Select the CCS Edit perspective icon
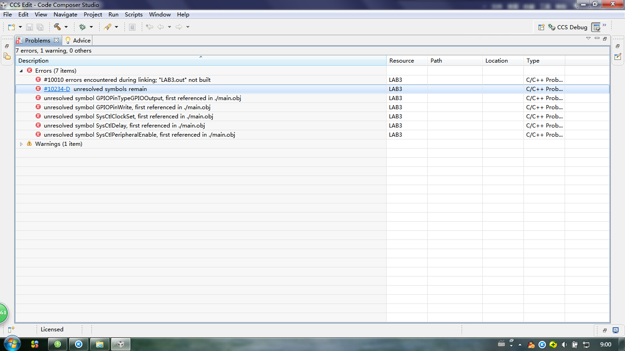Image resolution: width=625 pixels, height=351 pixels. point(596,27)
